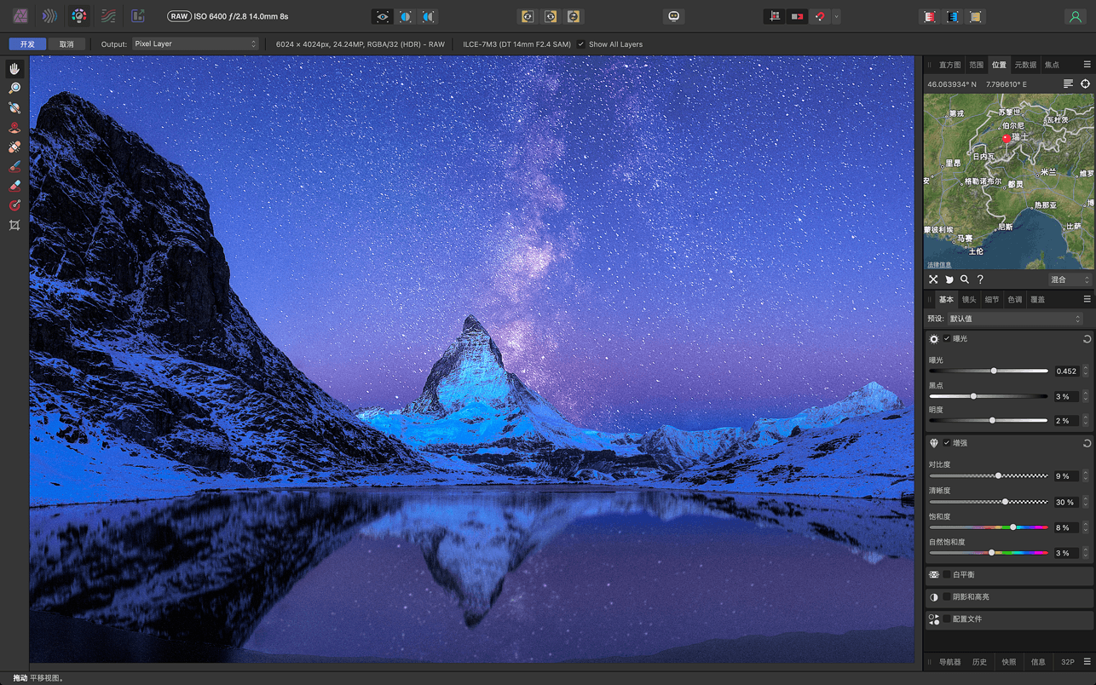Click the 开发 button to develop the RAW

pos(26,43)
